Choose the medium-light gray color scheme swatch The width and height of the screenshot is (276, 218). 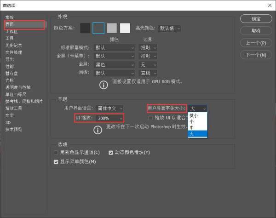pyautogui.click(x=112, y=28)
